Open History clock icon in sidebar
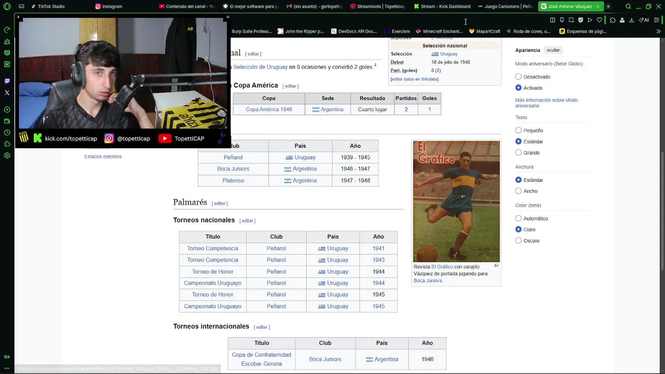Image resolution: width=665 pixels, height=374 pixels. click(x=7, y=132)
